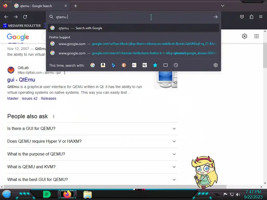Search bookmarks using the star icon
The width and height of the screenshot is (267, 200).
(155, 65)
